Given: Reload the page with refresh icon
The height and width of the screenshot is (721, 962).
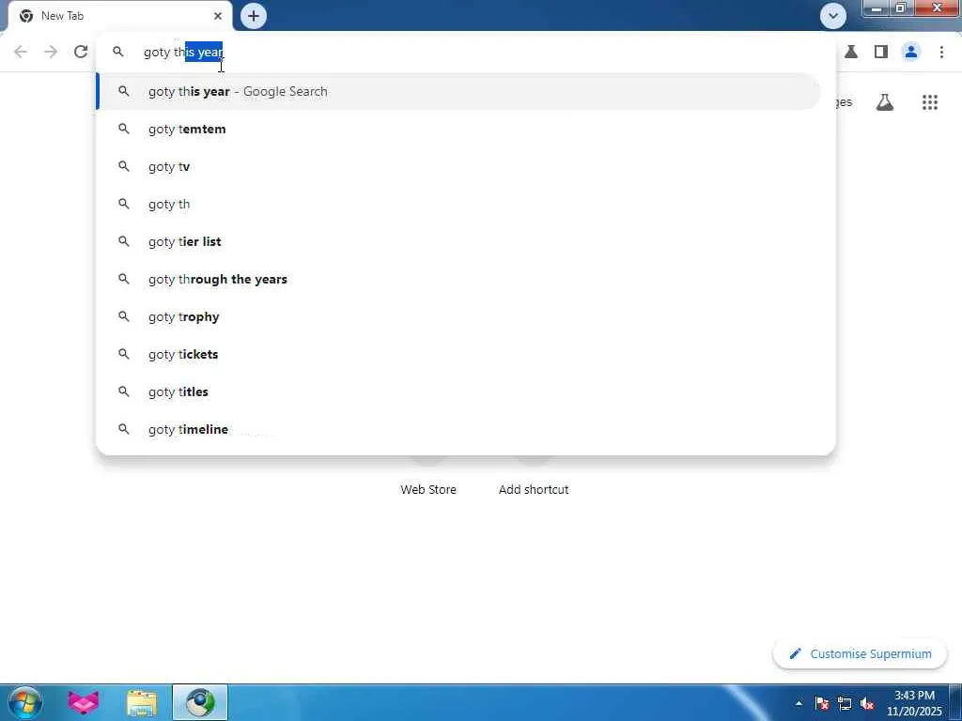Looking at the screenshot, I should (81, 53).
